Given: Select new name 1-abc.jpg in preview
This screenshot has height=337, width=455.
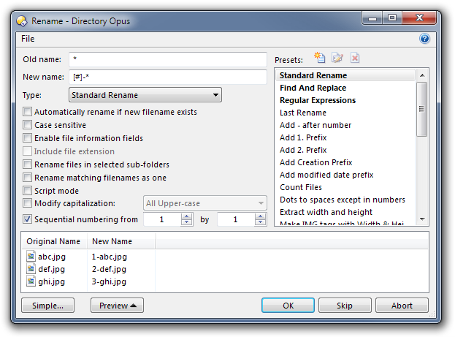Looking at the screenshot, I should click(110, 257).
